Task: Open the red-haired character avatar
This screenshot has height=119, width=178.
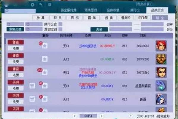Action: click(161, 46)
